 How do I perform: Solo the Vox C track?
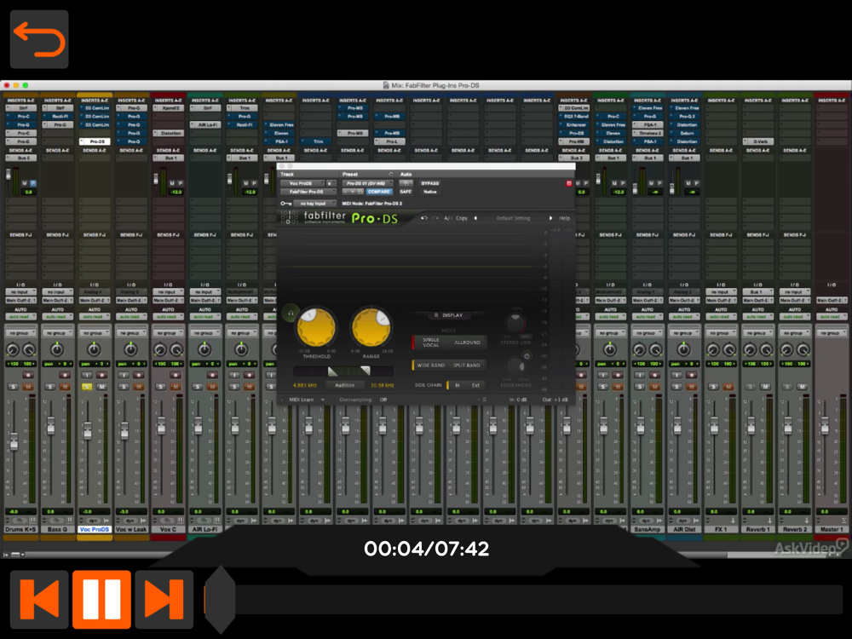pyautogui.click(x=160, y=386)
